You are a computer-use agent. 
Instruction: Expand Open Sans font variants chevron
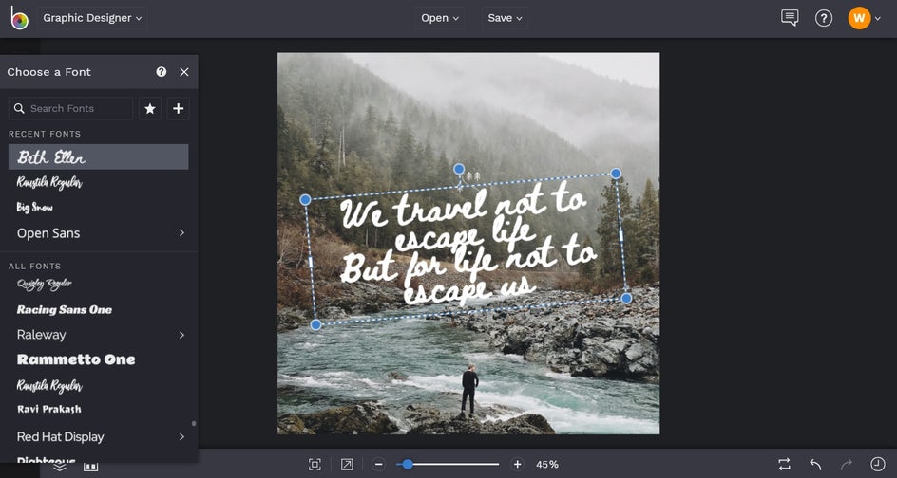click(x=181, y=233)
